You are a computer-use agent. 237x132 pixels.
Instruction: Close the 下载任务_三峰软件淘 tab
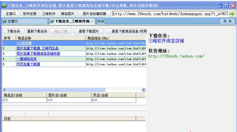[x=92, y=22]
